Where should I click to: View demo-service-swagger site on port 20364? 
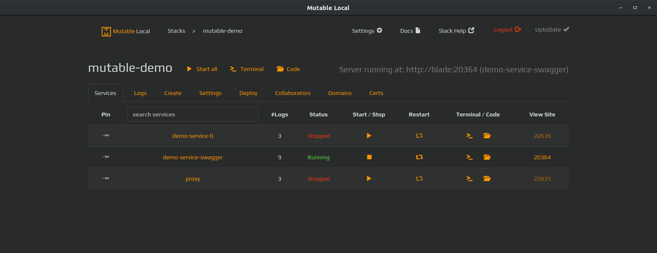tap(542, 158)
